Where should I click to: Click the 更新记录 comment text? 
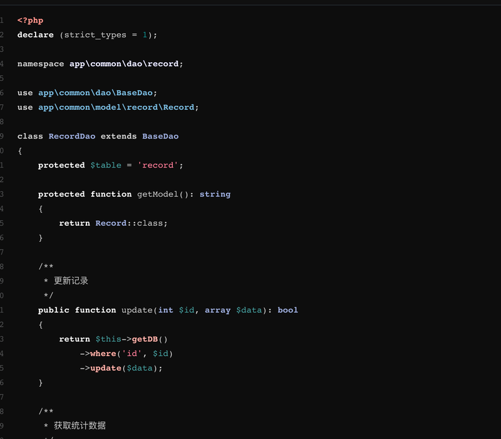coord(71,281)
